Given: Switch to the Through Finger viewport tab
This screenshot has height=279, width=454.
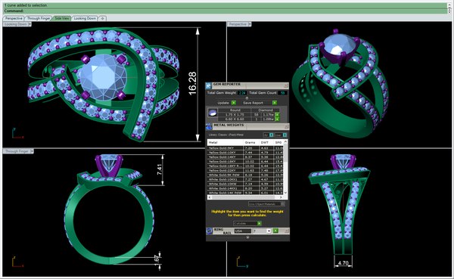Looking at the screenshot, I should [39, 18].
